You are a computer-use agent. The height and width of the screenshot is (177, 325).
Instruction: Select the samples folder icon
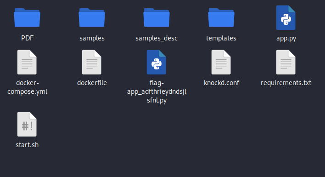pyautogui.click(x=92, y=17)
